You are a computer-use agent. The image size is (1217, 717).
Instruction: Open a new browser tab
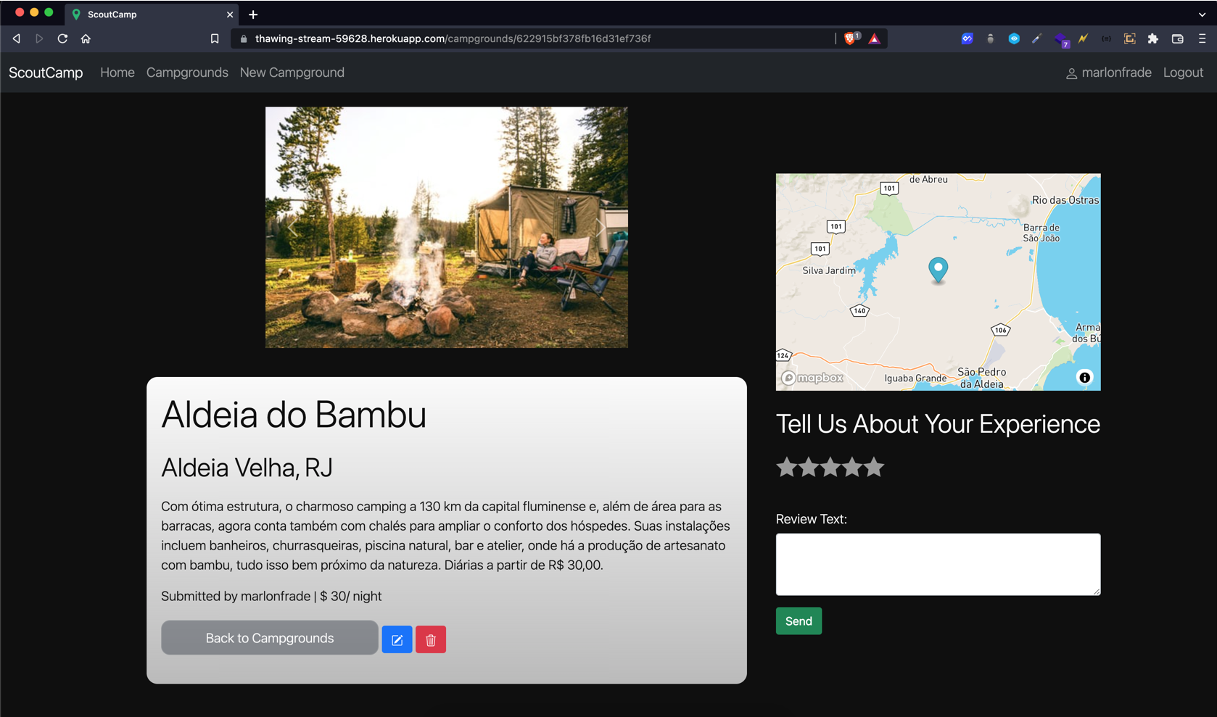click(253, 14)
